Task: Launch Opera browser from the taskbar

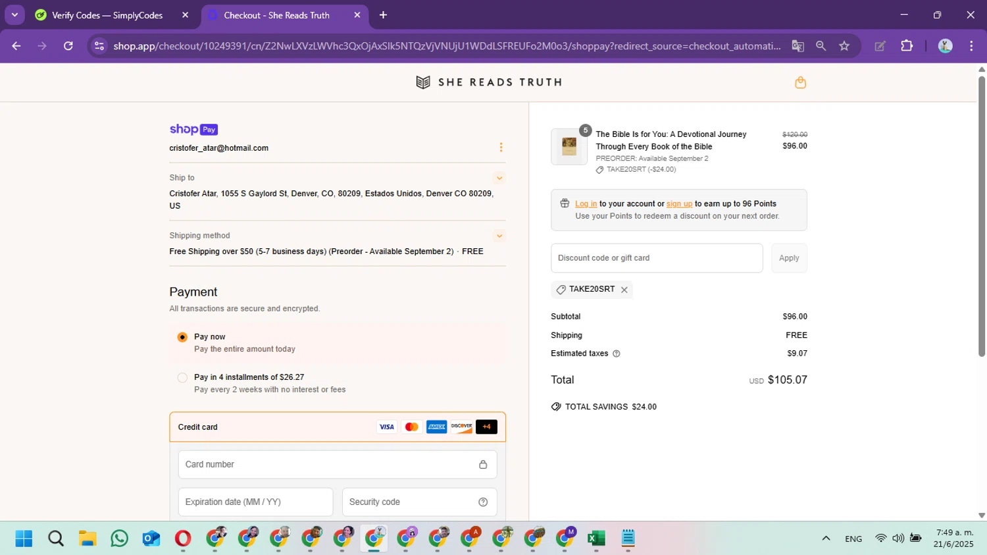Action: pos(183,539)
